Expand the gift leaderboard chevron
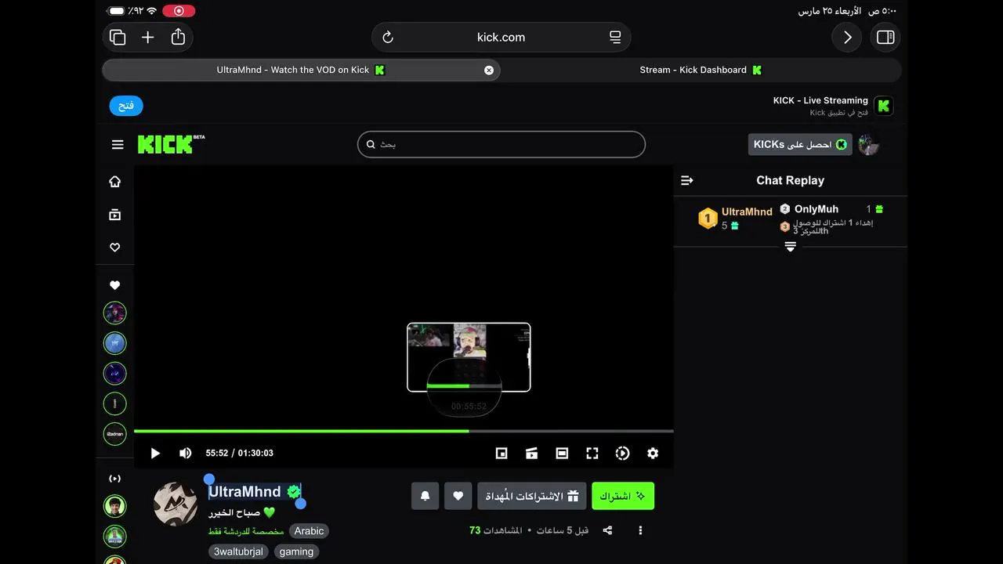Screen dimensions: 1003x564 [791, 247]
